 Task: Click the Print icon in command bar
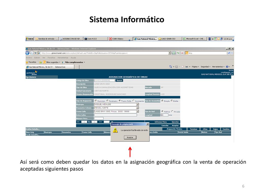click(x=187, y=67)
